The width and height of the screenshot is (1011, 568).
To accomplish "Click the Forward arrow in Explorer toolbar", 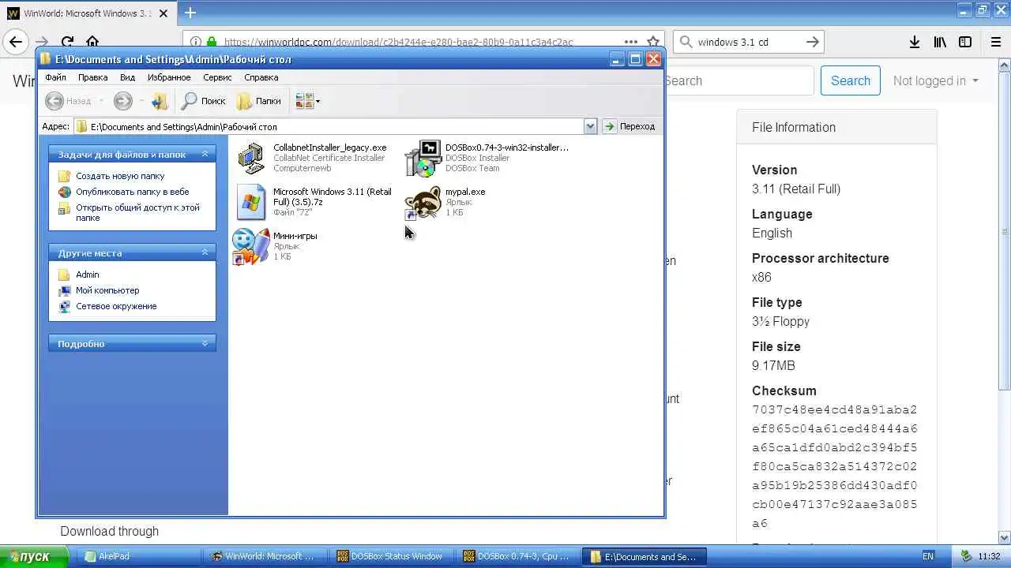I will (x=122, y=101).
